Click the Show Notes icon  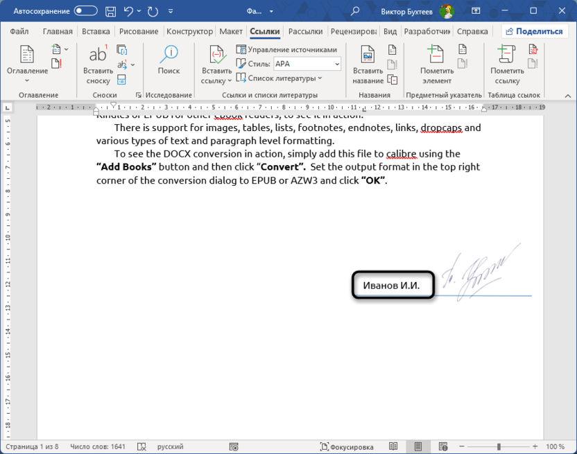(121, 79)
